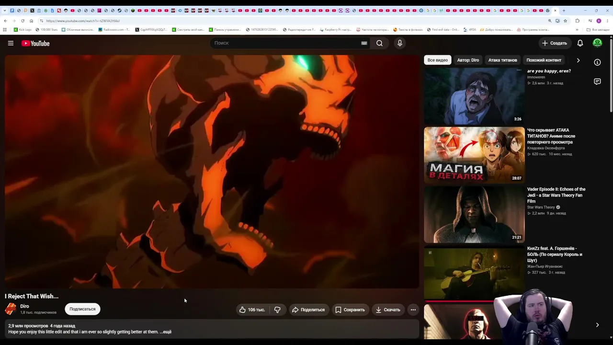Click the Diro channel avatar
The image size is (613, 345).
(x=11, y=309)
